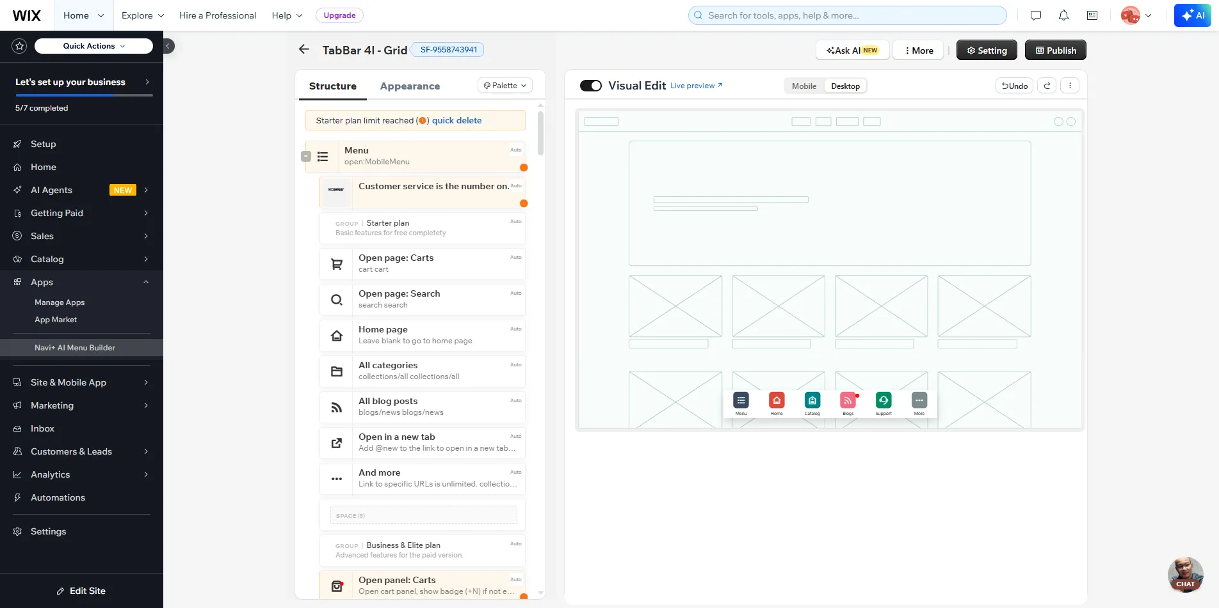Click the magnifier icon for Open page: Search
Viewport: 1219px width, 608px height.
(x=336, y=300)
